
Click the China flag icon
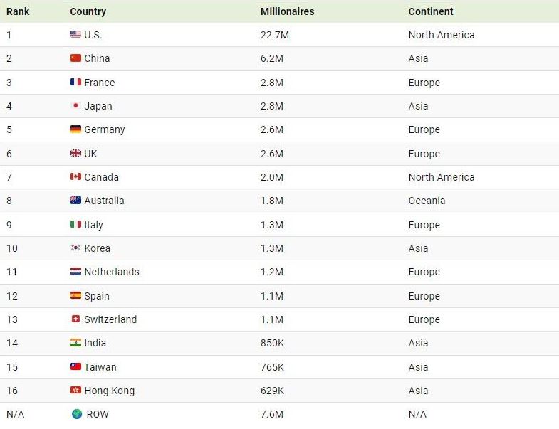pyautogui.click(x=75, y=58)
